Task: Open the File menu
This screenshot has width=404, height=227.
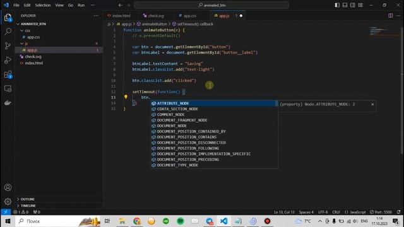Action: (x=16, y=5)
